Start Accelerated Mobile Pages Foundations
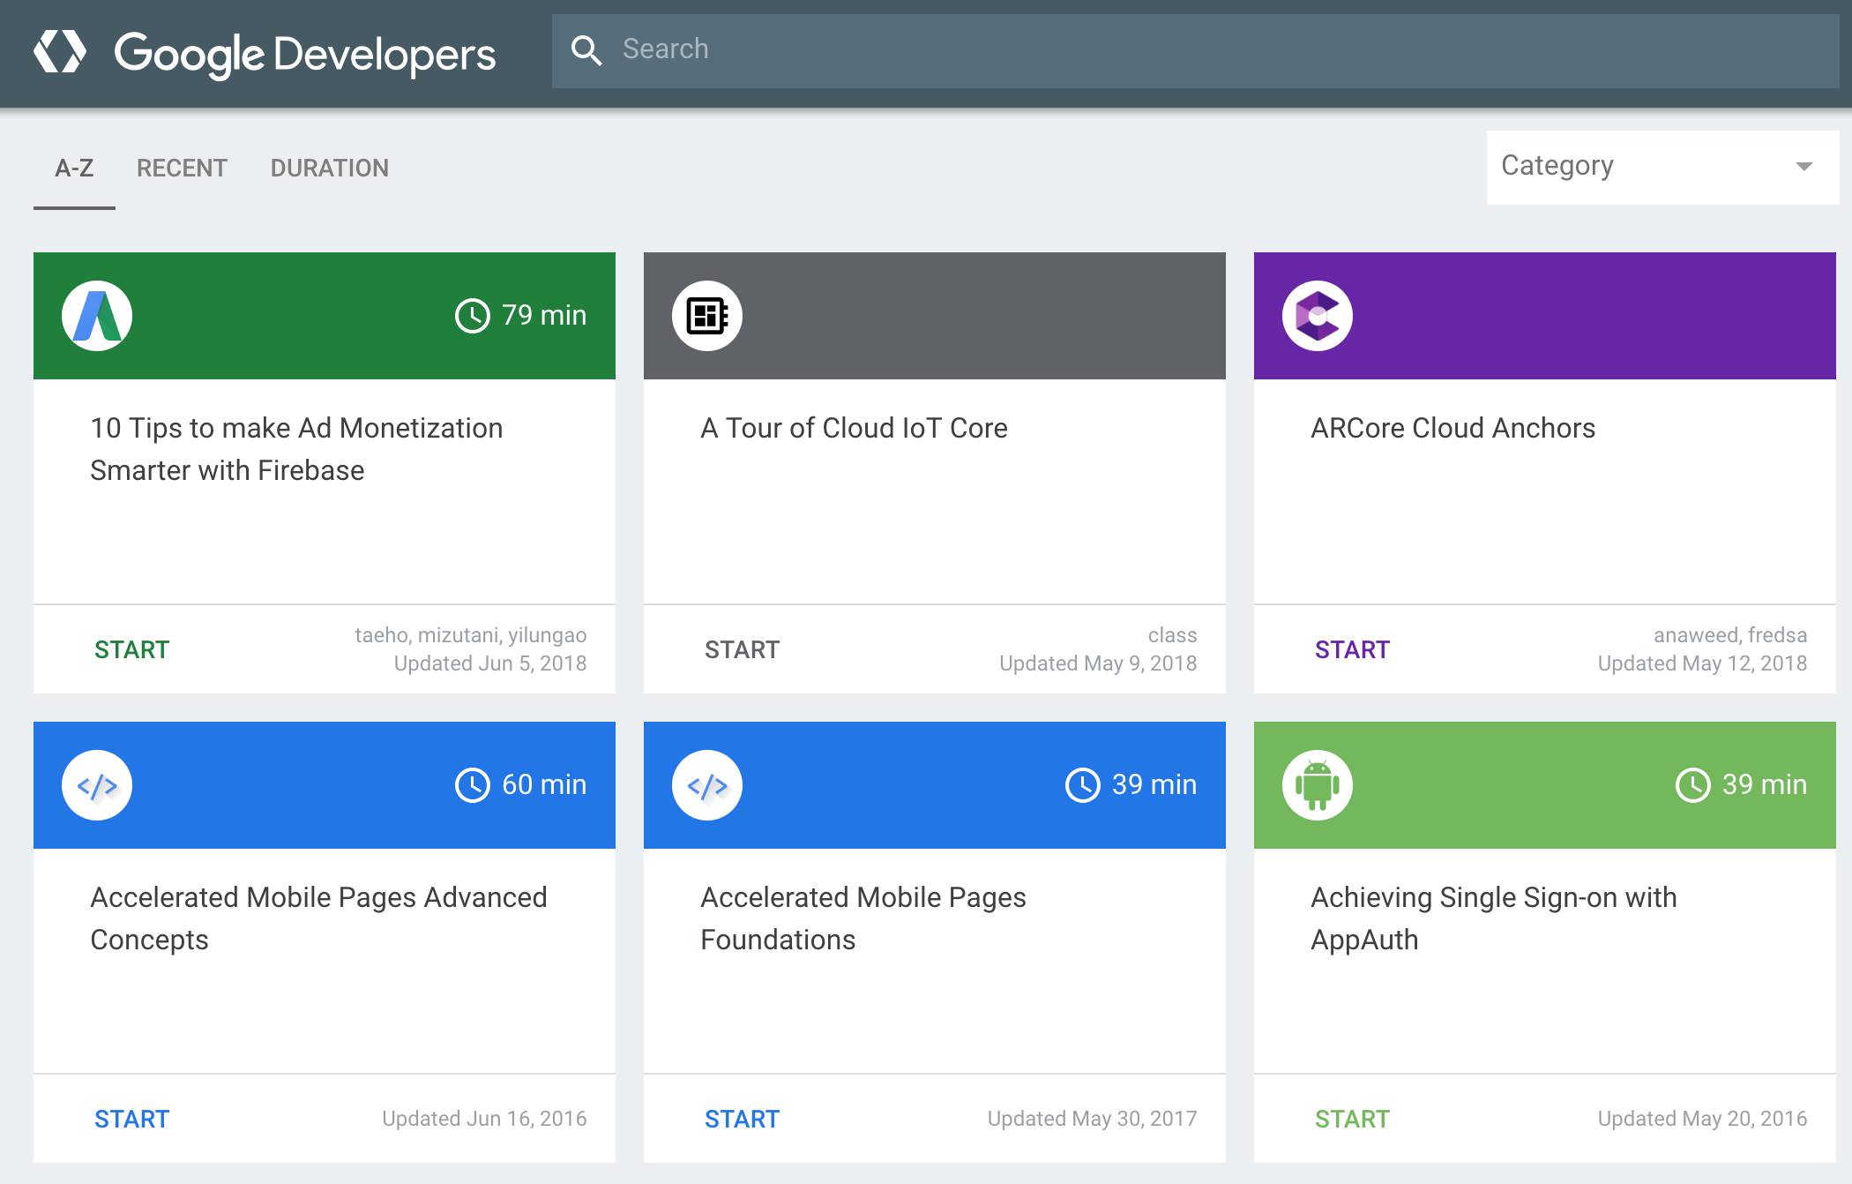 pos(743,1120)
